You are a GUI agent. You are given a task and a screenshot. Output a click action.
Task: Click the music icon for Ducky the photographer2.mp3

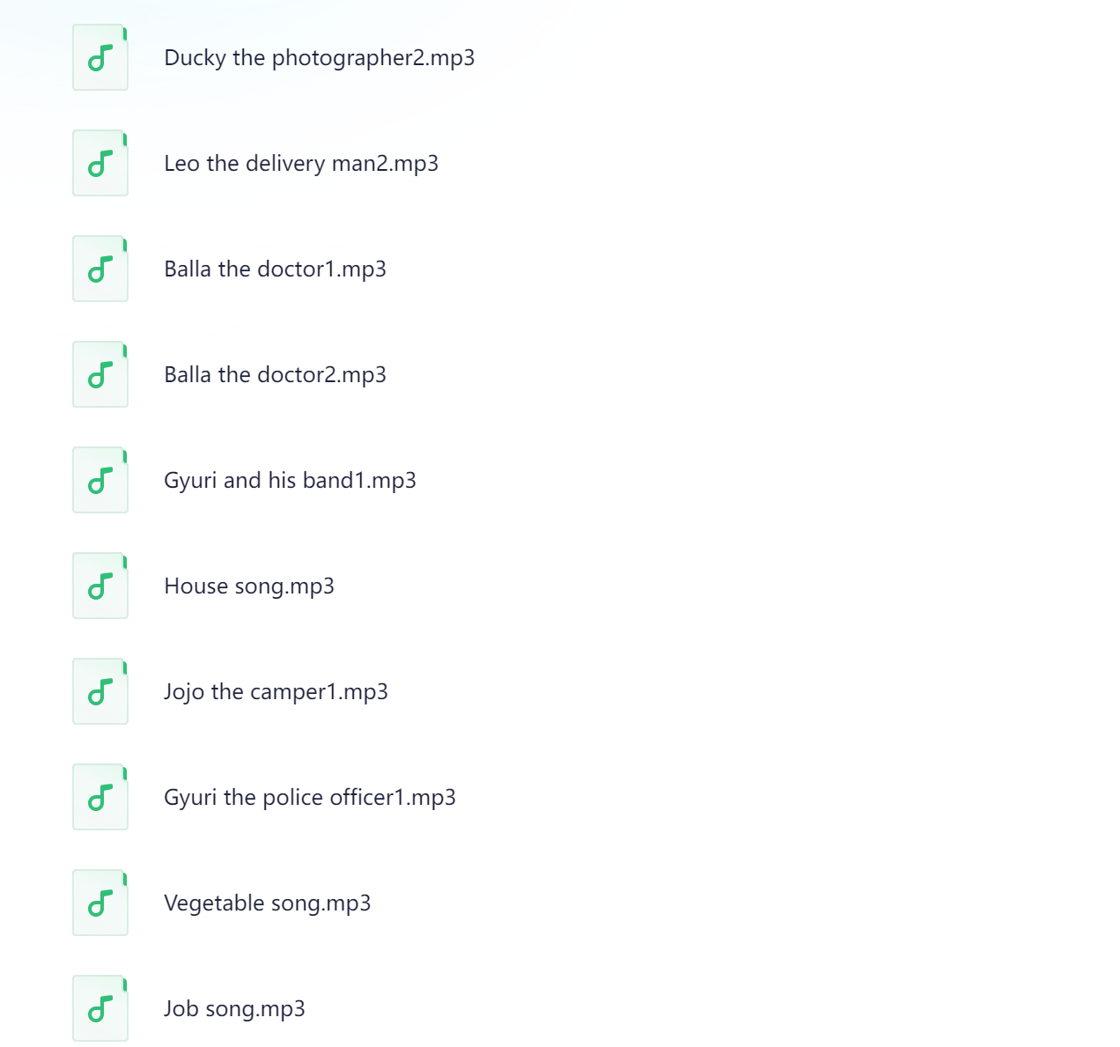[100, 57]
